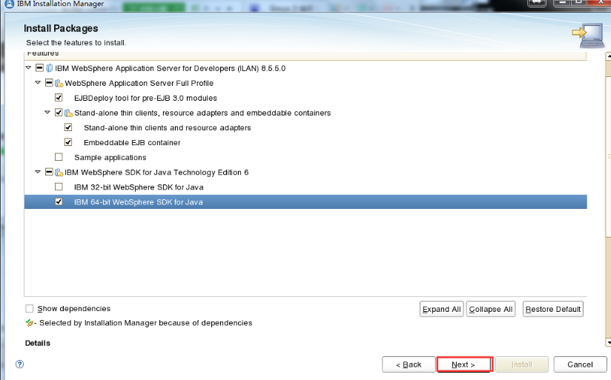
Task: Select 'IBM 64-bit WebSphere SDK for Java' row text
Action: [139, 202]
